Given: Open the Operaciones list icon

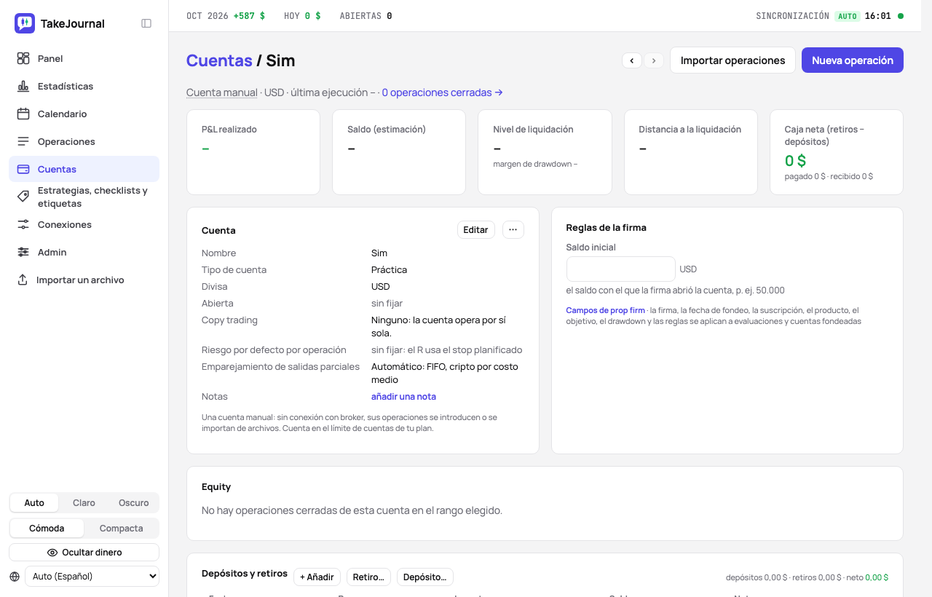Looking at the screenshot, I should [23, 141].
